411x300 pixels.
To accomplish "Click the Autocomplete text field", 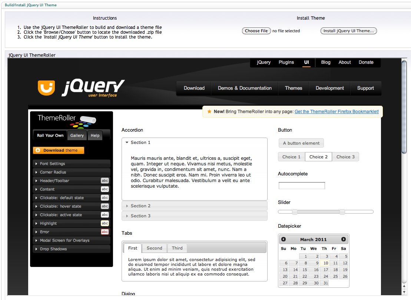I will click(302, 186).
